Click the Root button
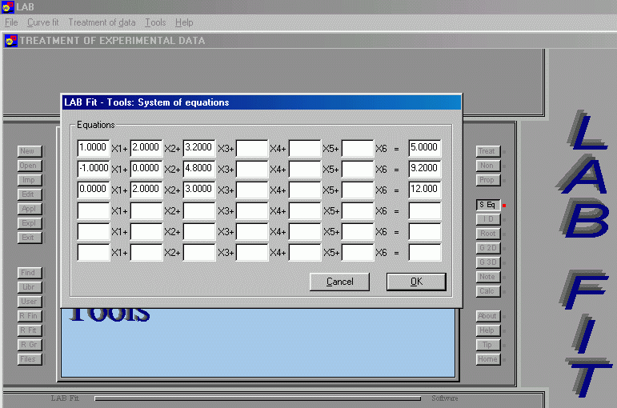This screenshot has height=408, width=617. [488, 234]
